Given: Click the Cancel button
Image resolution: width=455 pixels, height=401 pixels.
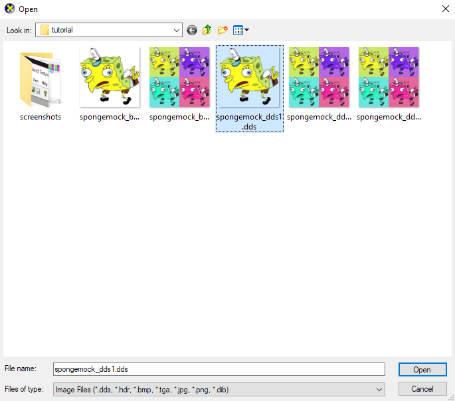Looking at the screenshot, I should click(x=422, y=389).
